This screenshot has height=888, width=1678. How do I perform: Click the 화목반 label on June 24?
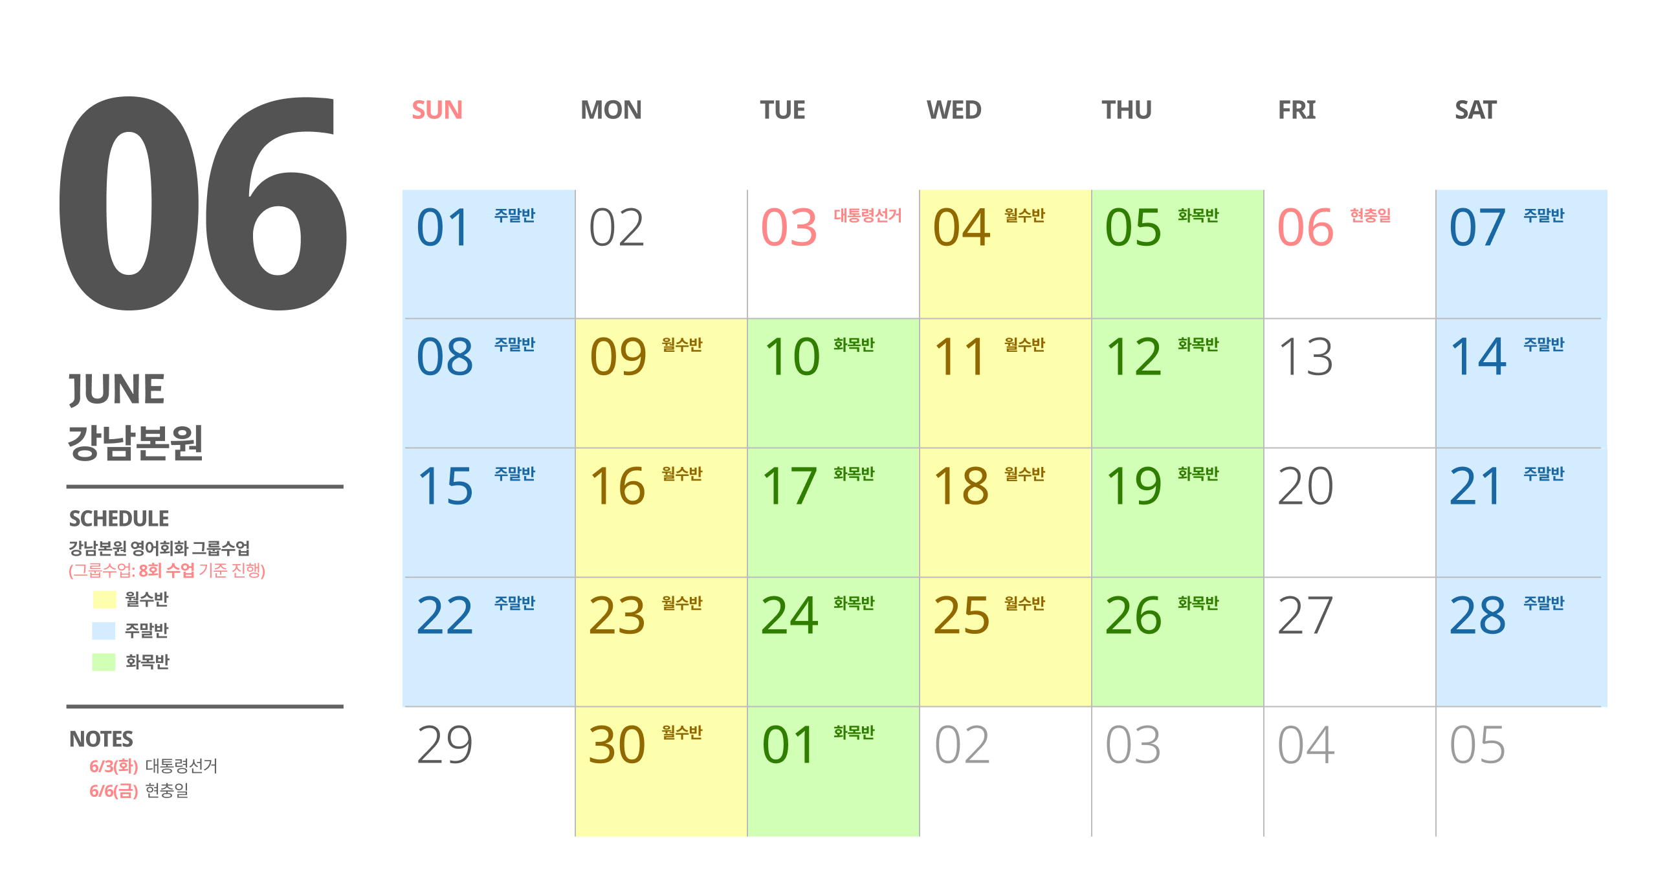(854, 603)
